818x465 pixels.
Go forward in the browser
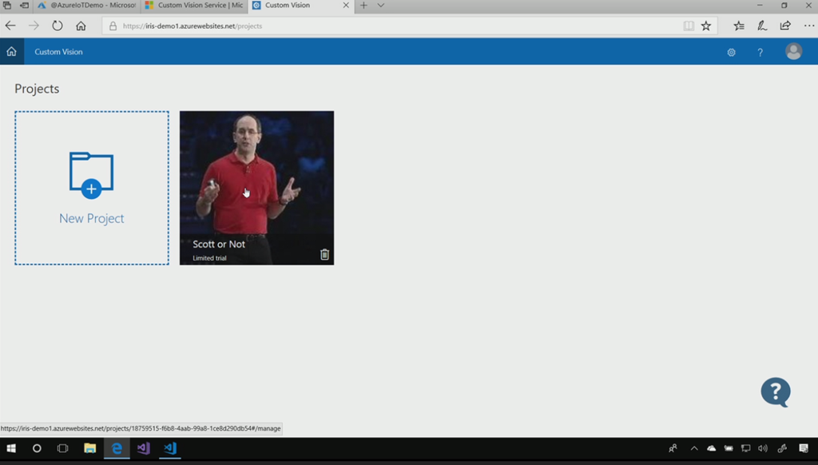click(x=34, y=26)
